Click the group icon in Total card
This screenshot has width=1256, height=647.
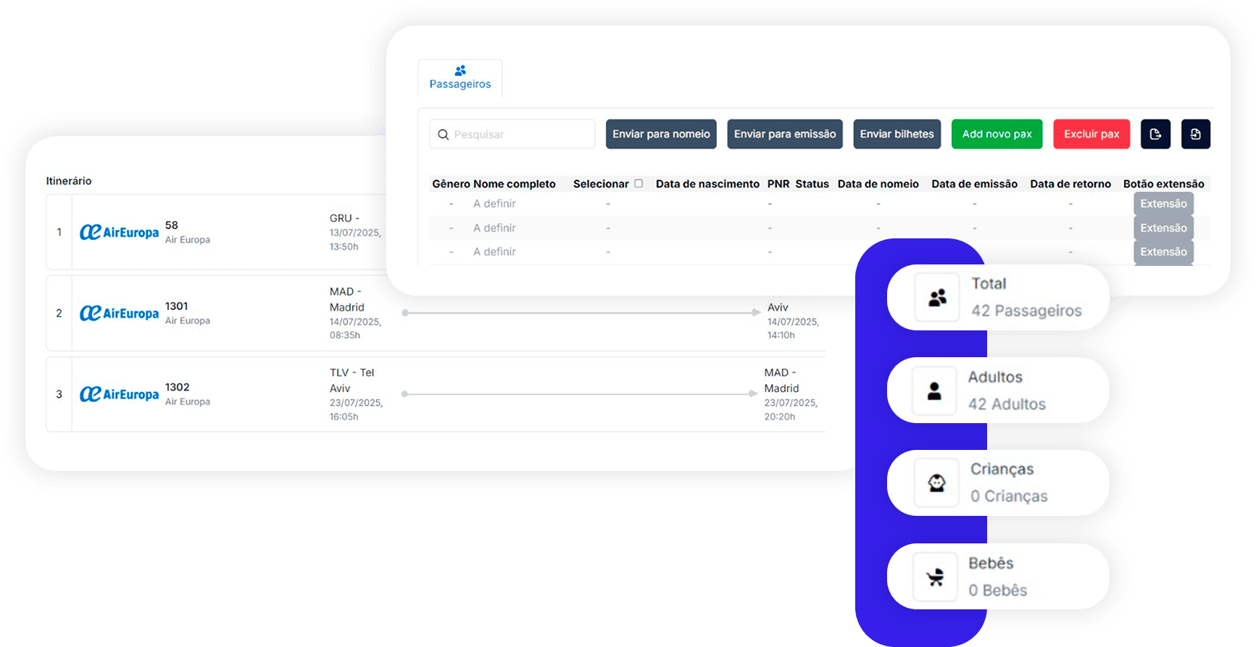pyautogui.click(x=937, y=297)
